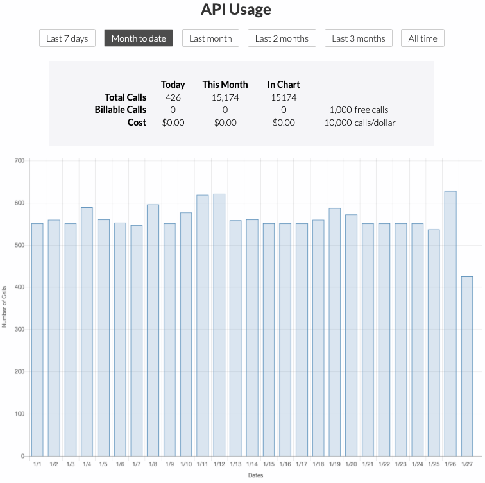Select the 1/15 usage bar
The image size is (485, 483).
pos(268,340)
